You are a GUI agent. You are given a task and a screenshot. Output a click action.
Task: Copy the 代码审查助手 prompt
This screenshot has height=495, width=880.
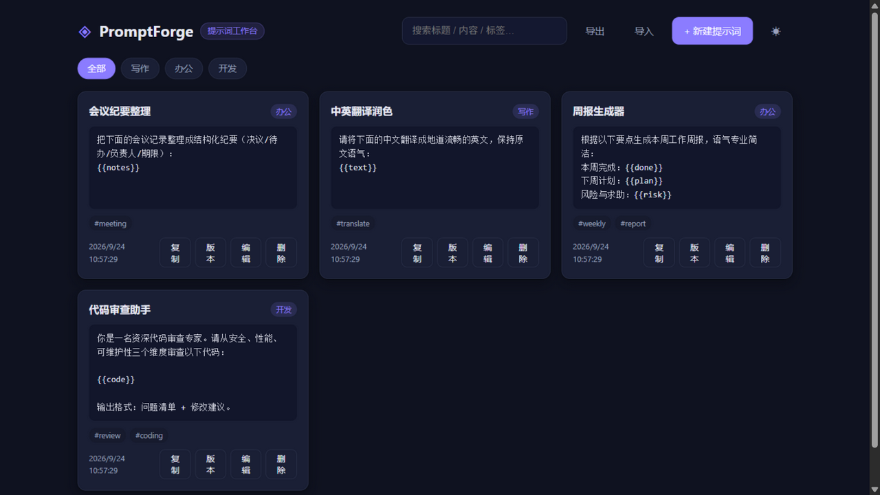pos(175,464)
